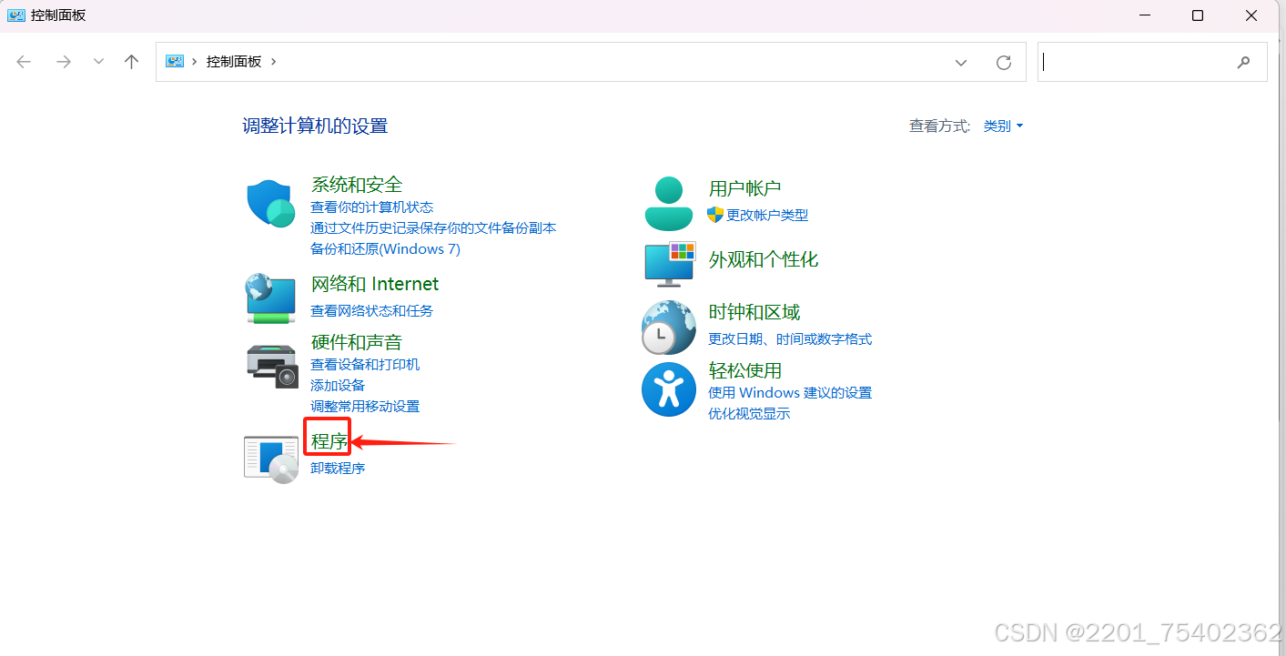This screenshot has width=1286, height=656.
Task: Click the Forward arrow in navigation bar
Action: tap(63, 62)
